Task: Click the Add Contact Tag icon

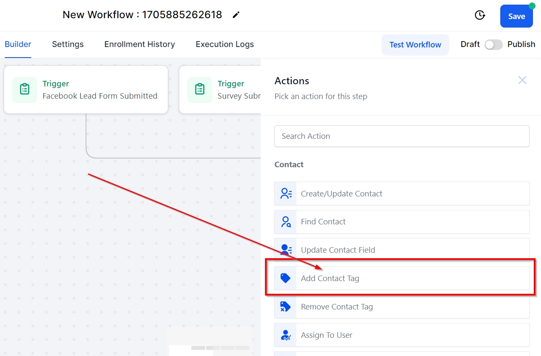Action: coord(286,278)
